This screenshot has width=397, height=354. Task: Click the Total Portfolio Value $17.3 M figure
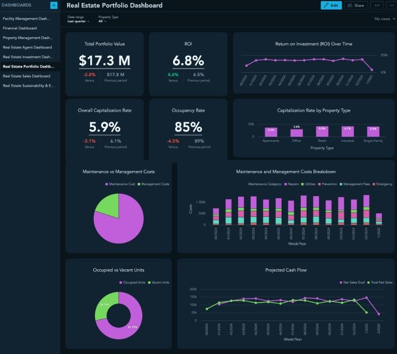pyautogui.click(x=104, y=61)
